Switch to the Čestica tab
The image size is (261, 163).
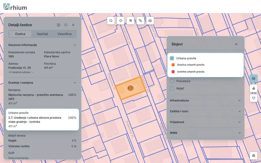pyautogui.click(x=20, y=34)
